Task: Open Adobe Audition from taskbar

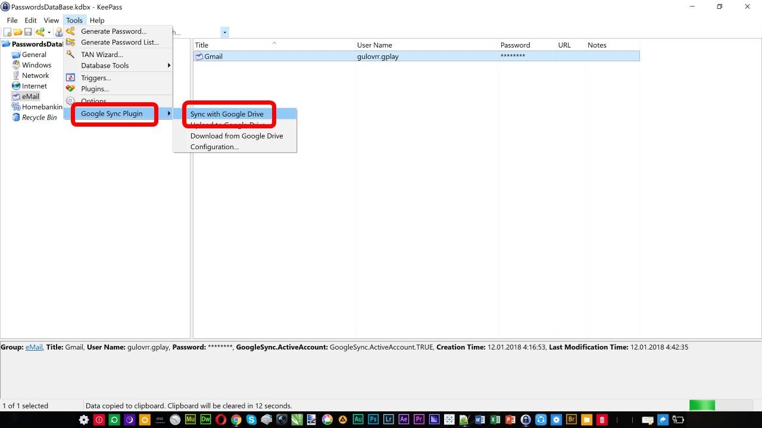Action: coord(358,420)
